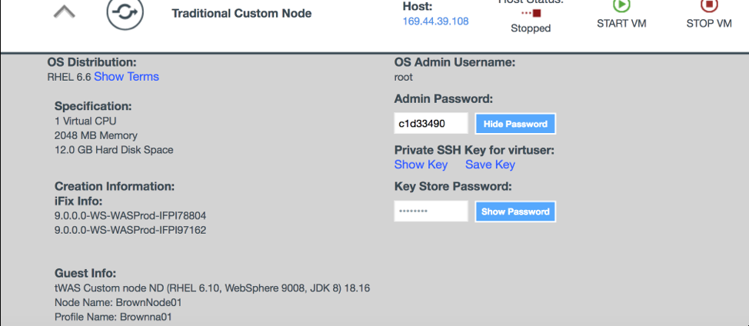This screenshot has height=326, width=749.
Task: Click the Save Key link
Action: coord(490,165)
